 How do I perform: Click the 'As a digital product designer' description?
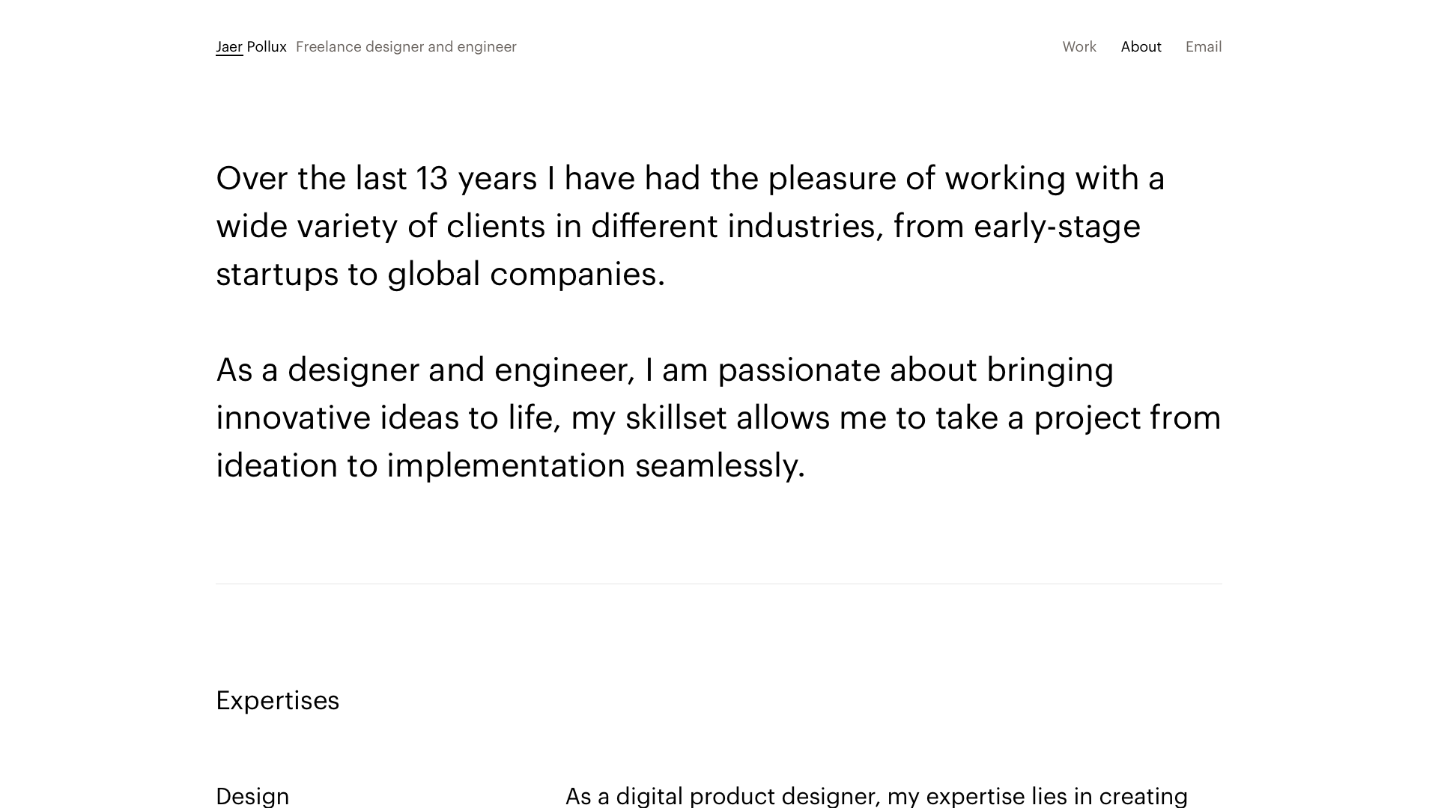[876, 796]
